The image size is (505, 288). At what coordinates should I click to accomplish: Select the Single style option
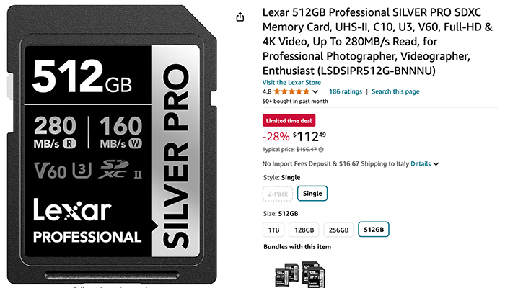[312, 194]
